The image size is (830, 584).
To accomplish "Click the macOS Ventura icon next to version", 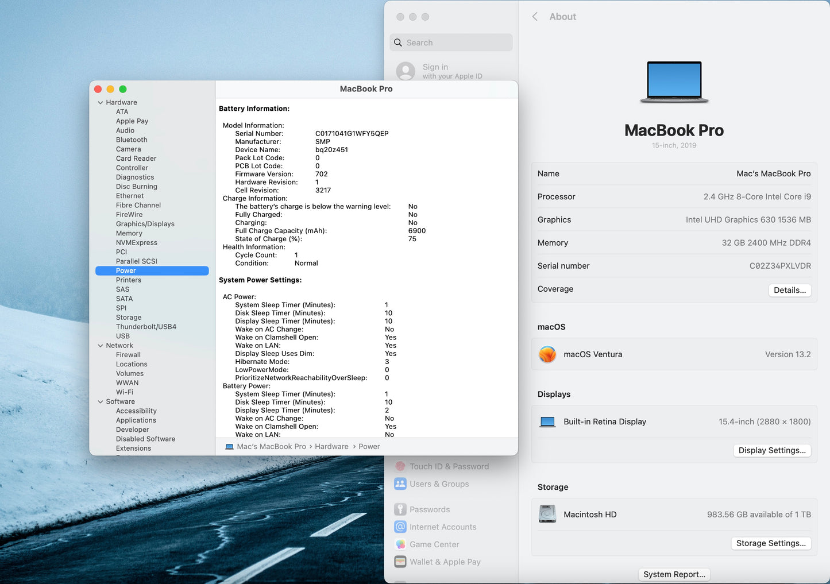I will [547, 354].
